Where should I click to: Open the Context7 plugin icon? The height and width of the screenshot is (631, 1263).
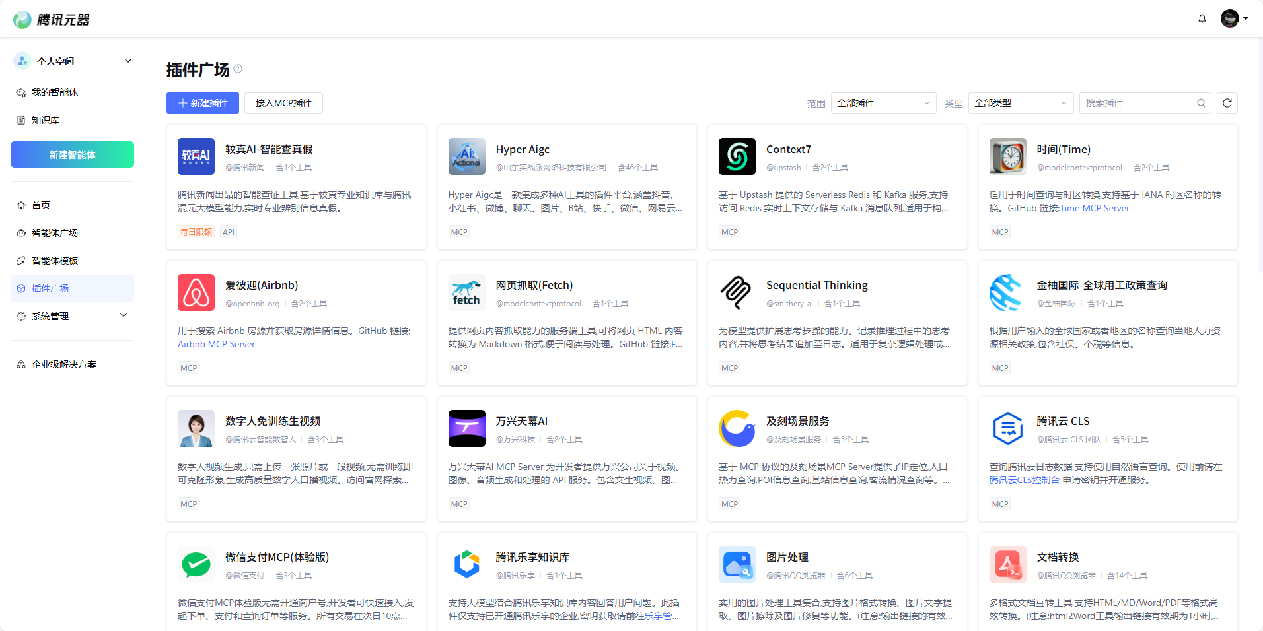(737, 156)
